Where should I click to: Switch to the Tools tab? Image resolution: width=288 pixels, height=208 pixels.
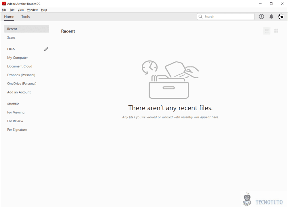(25, 17)
